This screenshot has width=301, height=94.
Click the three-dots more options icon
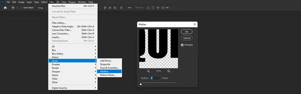click(x=129, y=8)
